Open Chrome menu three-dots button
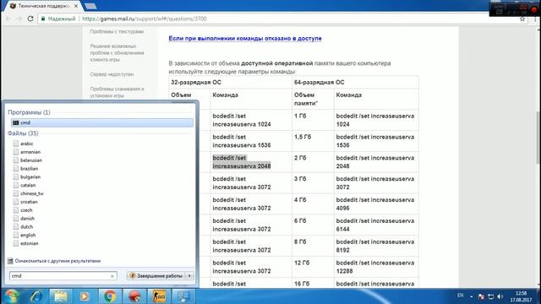Screen dimensions: 541x304 click(535, 19)
